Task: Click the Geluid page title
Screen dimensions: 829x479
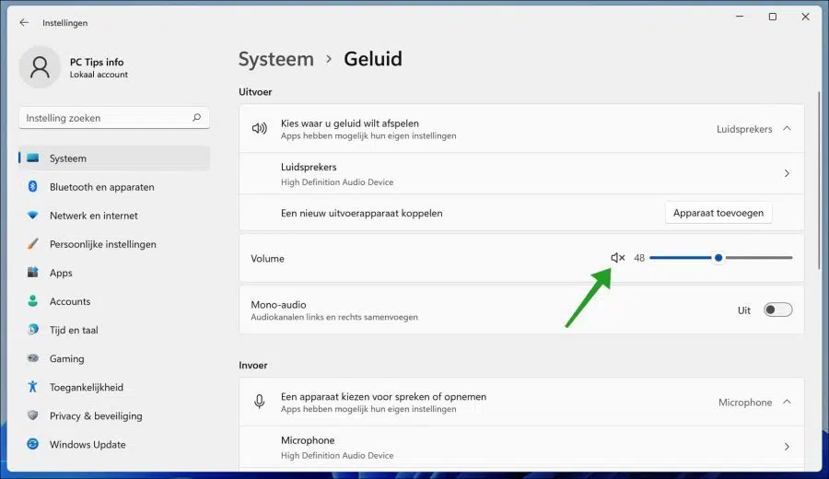Action: pos(373,59)
